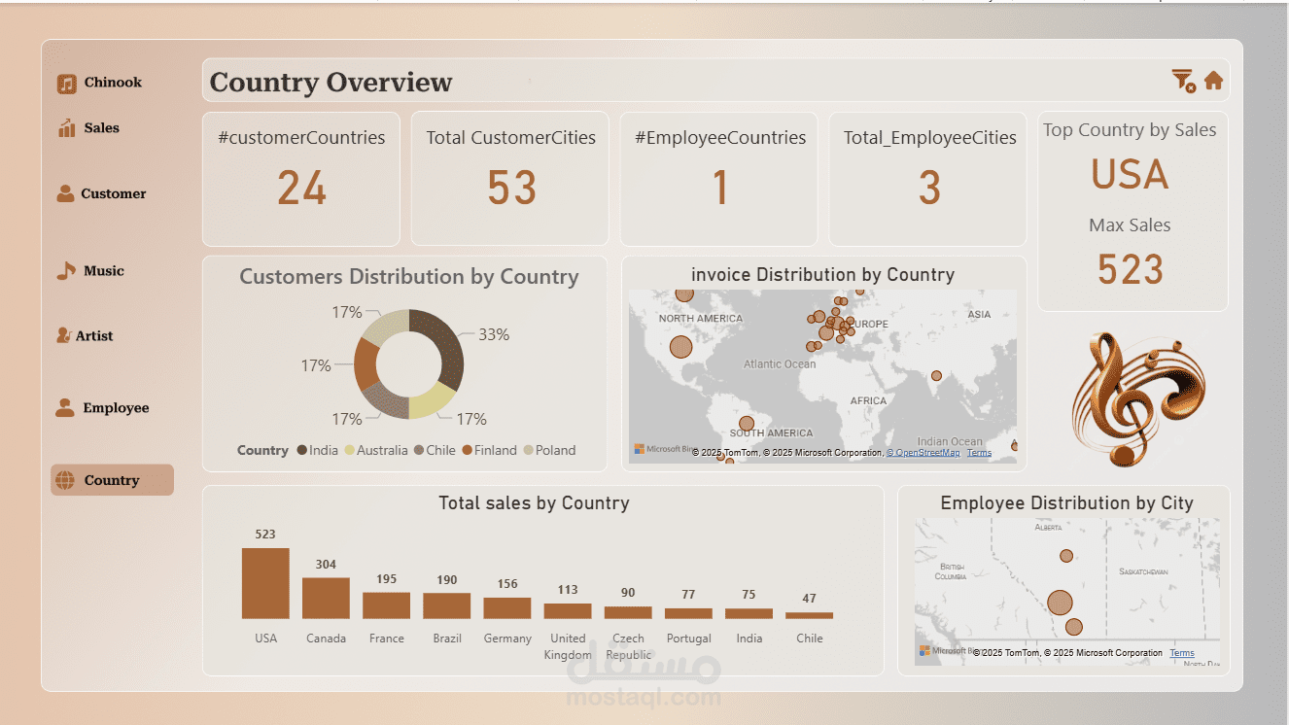
Task: Go to home via house icon
Action: click(x=1213, y=81)
